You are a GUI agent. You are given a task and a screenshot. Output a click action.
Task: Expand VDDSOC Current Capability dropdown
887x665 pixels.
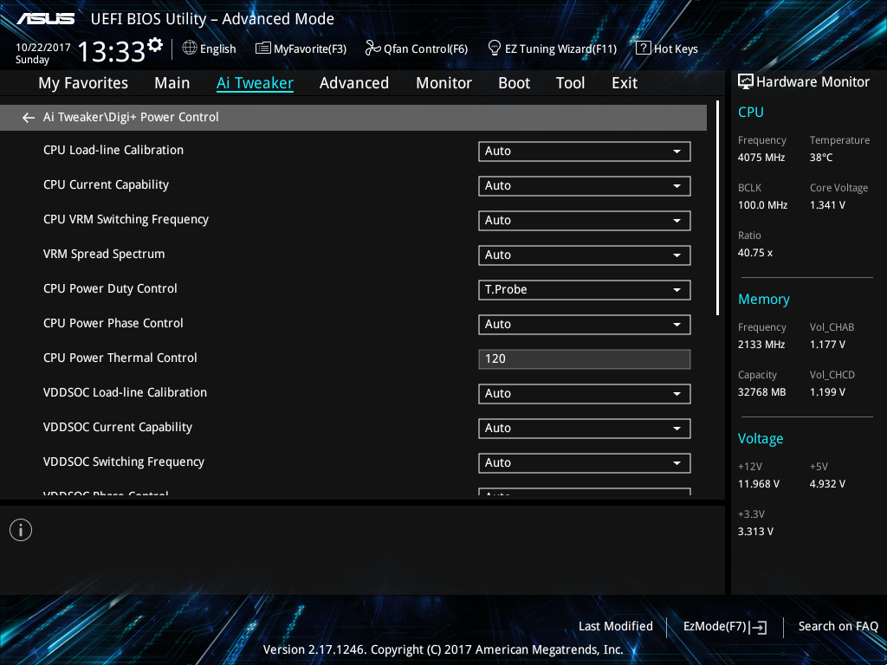(x=585, y=428)
